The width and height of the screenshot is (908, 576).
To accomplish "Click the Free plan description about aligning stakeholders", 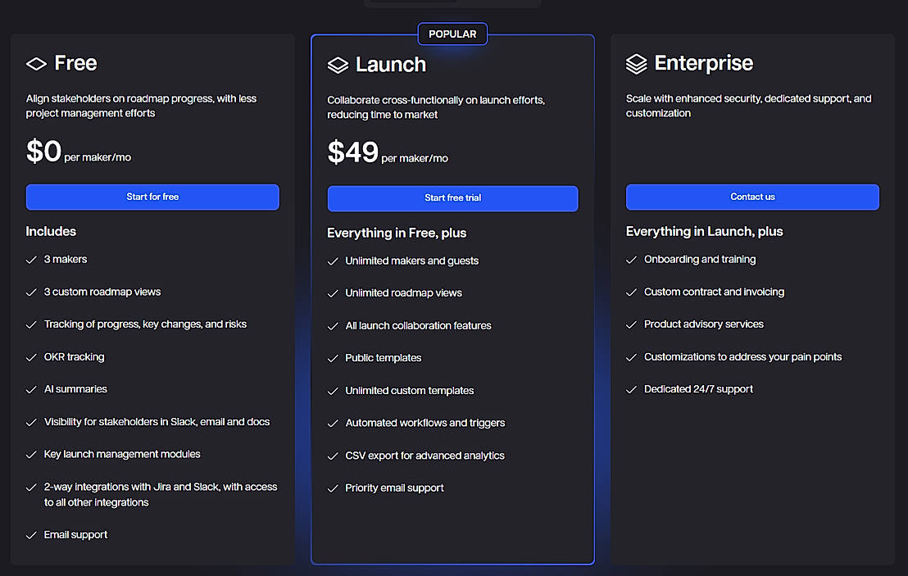I will 141,106.
